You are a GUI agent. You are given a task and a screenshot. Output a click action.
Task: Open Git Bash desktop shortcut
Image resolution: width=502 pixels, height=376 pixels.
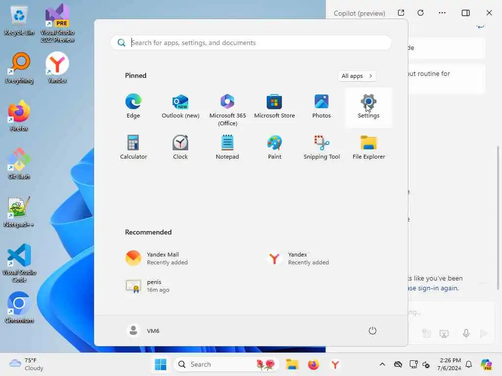[19, 164]
